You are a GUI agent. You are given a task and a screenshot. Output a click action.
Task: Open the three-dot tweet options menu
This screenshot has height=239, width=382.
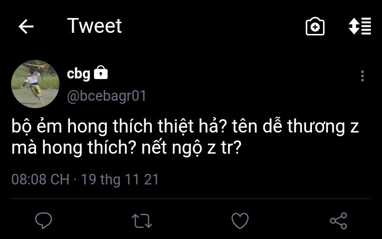point(362,76)
